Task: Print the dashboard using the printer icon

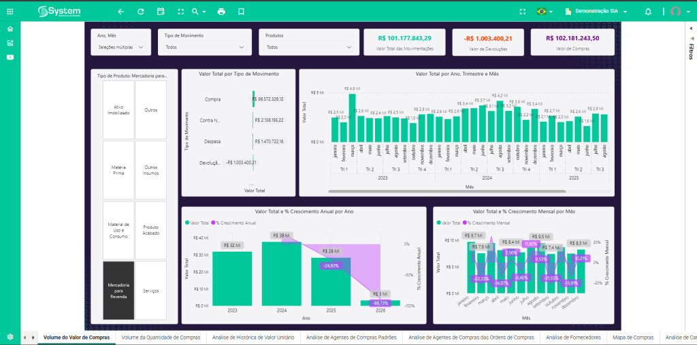Action: point(221,12)
